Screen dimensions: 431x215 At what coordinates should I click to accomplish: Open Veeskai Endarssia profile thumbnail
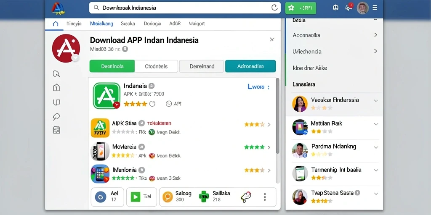[x=300, y=104]
